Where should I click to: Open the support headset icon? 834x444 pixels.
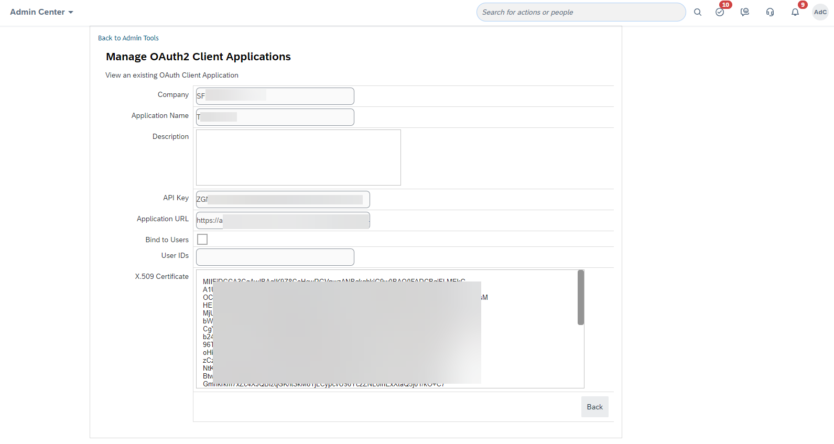pyautogui.click(x=770, y=12)
